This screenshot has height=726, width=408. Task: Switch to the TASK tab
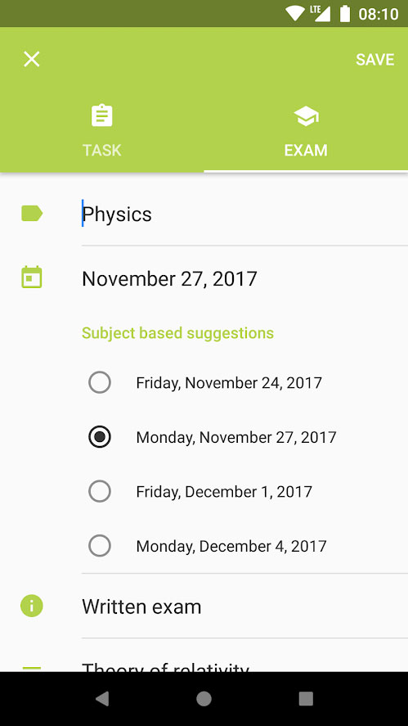(x=101, y=132)
